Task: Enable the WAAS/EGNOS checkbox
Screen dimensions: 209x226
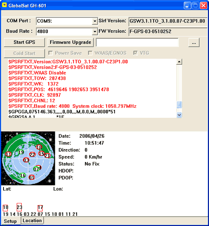Action: pos(90,53)
